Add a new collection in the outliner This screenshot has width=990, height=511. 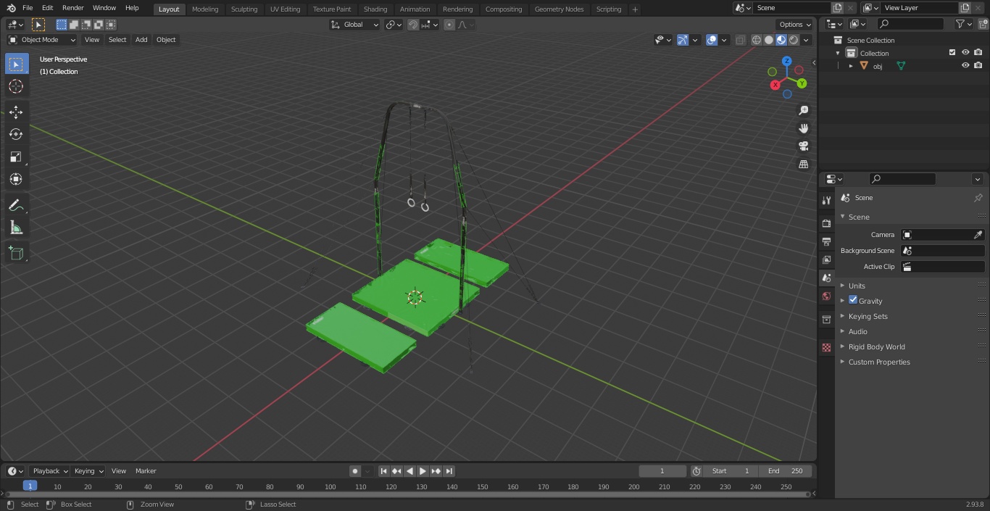pyautogui.click(x=982, y=24)
